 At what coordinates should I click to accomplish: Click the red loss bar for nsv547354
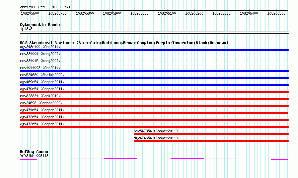[x=211, y=134]
